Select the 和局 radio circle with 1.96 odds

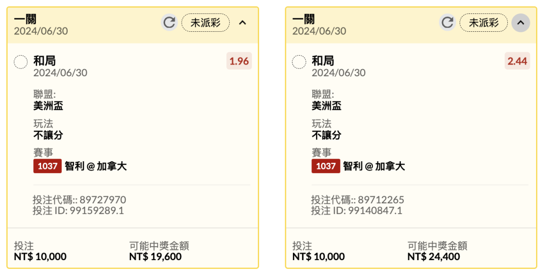[x=21, y=62]
